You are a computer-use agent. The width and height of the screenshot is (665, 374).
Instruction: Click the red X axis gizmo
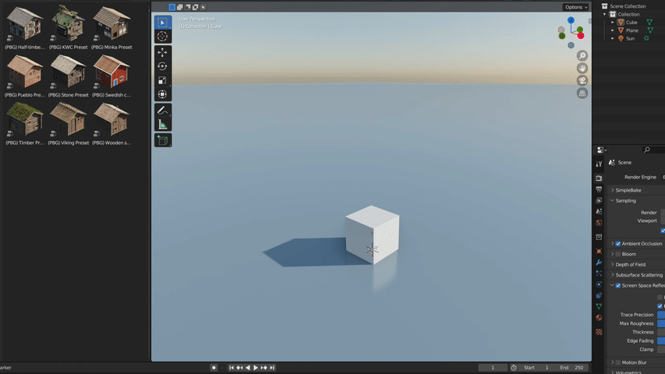(581, 36)
